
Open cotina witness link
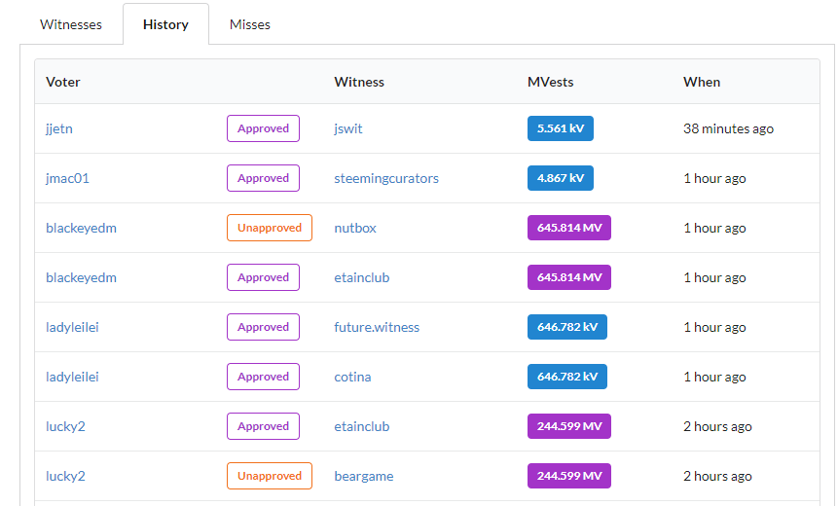coord(352,377)
